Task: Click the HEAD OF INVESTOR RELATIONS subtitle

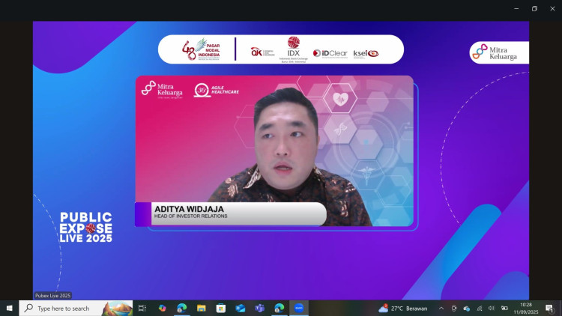Action: click(x=190, y=216)
